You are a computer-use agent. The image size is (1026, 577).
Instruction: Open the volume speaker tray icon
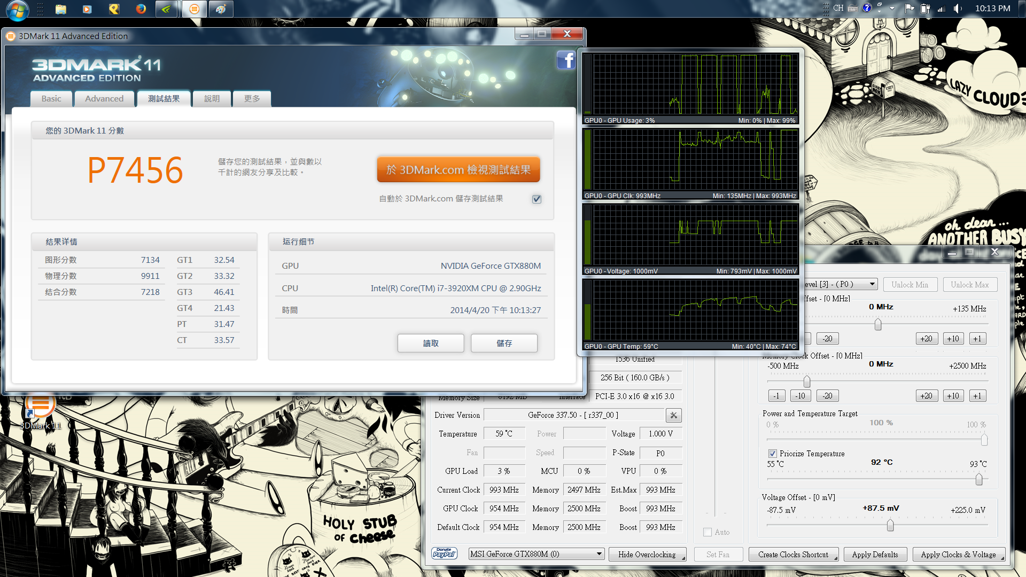957,9
